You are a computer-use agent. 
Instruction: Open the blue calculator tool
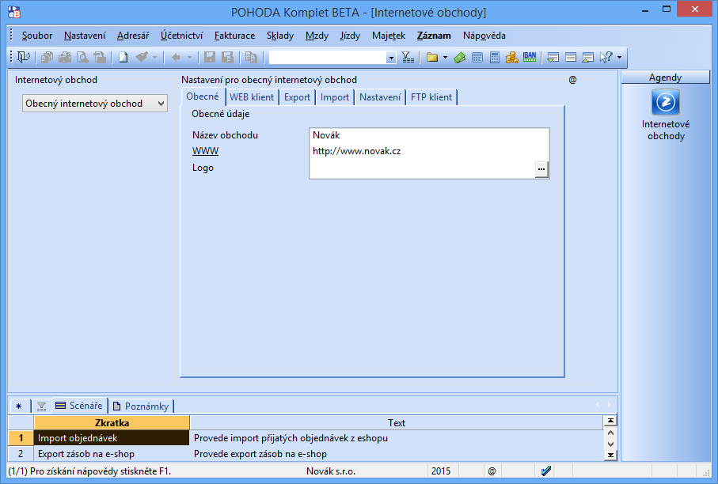(x=495, y=57)
